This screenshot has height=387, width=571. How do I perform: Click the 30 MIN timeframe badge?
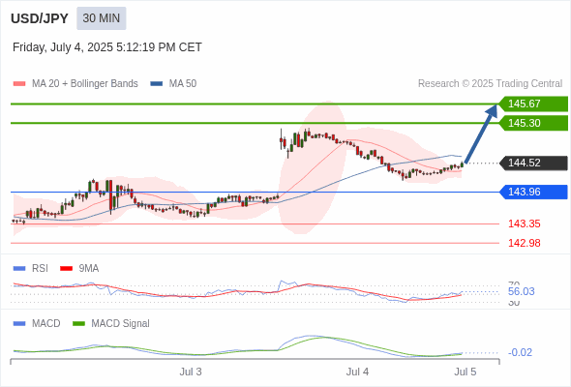point(102,18)
